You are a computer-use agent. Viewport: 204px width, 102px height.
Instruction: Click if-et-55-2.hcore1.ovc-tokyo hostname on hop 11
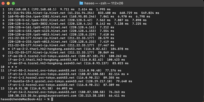42,71
